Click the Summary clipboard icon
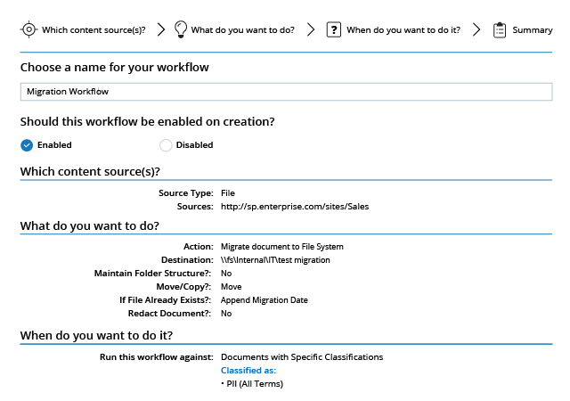The width and height of the screenshot is (570, 401). point(500,29)
